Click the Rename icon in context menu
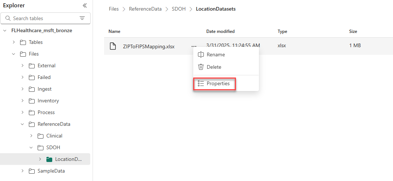Screen dimensions: 393x181 coord(201,54)
